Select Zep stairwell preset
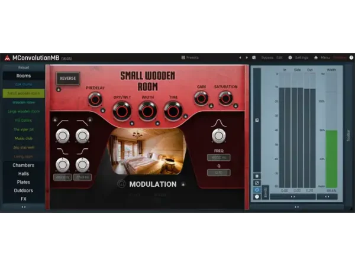Image resolution: width=355 pixels, height=266 pixels. [x=24, y=147]
